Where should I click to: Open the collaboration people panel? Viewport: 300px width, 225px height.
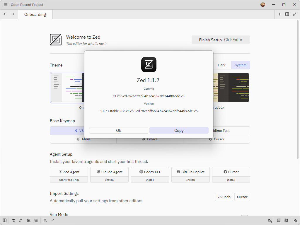(x=28, y=220)
